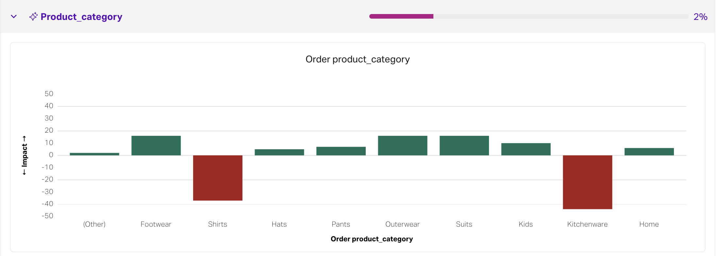Click the red Shirts bar
721x256 pixels.
(x=218, y=178)
